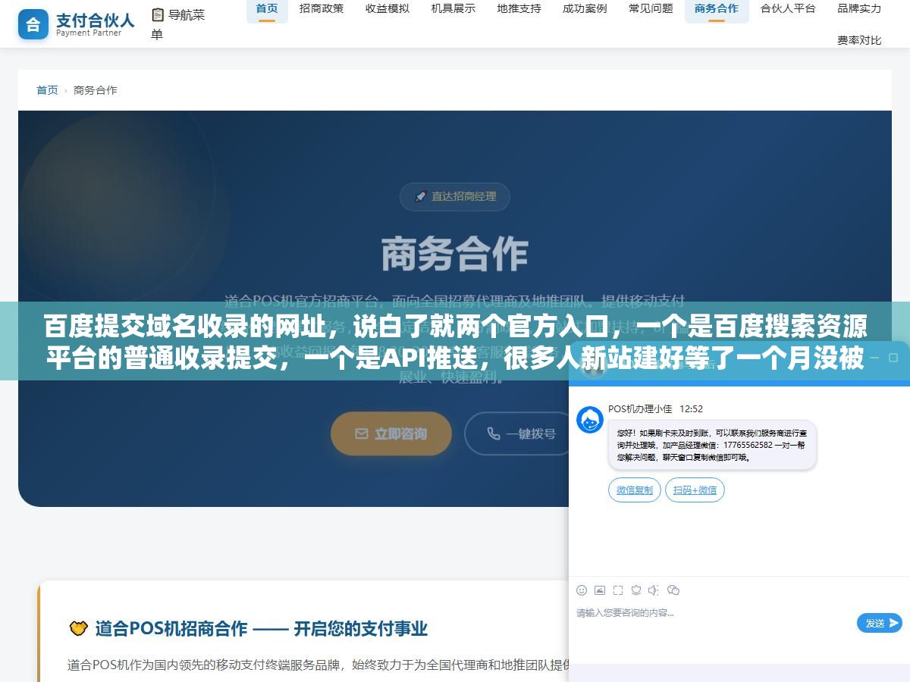
Task: Click the 扫码+微信 button in chat
Action: pyautogui.click(x=695, y=490)
